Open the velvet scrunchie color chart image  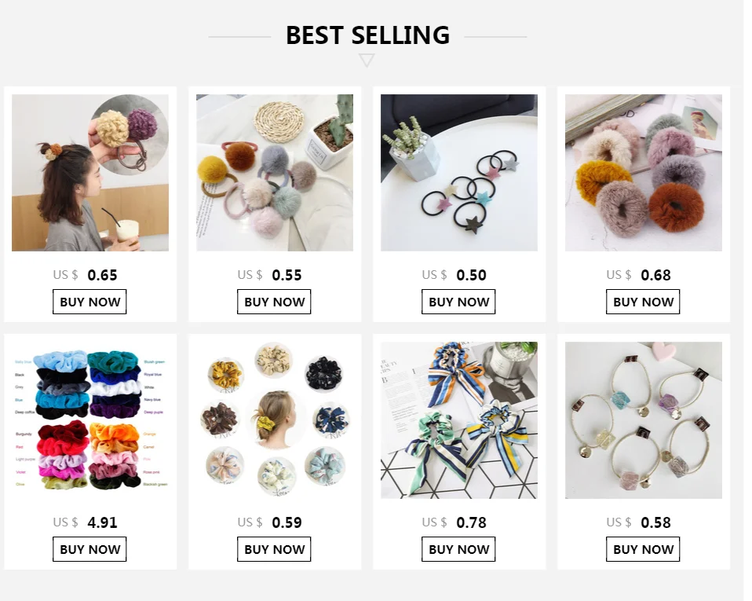pyautogui.click(x=90, y=420)
